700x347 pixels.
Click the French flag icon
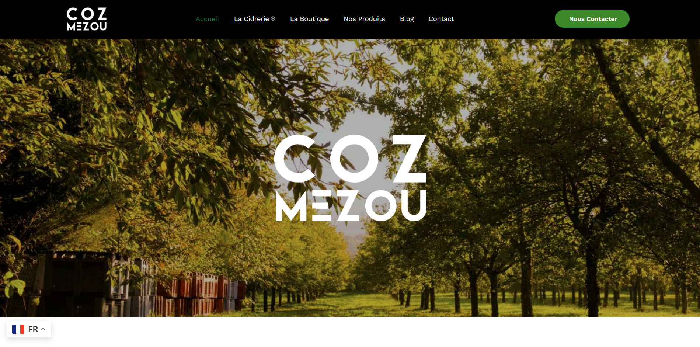tap(18, 329)
